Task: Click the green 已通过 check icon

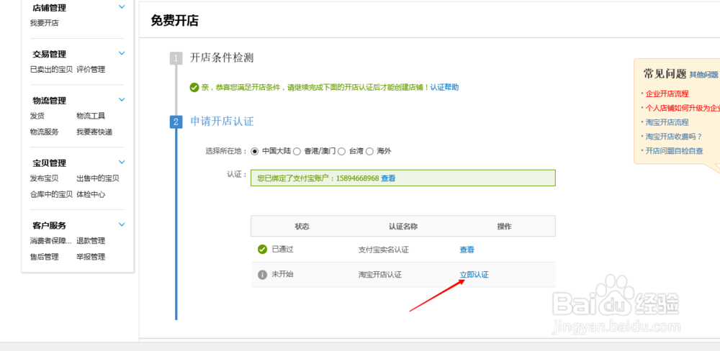Action: (x=262, y=249)
